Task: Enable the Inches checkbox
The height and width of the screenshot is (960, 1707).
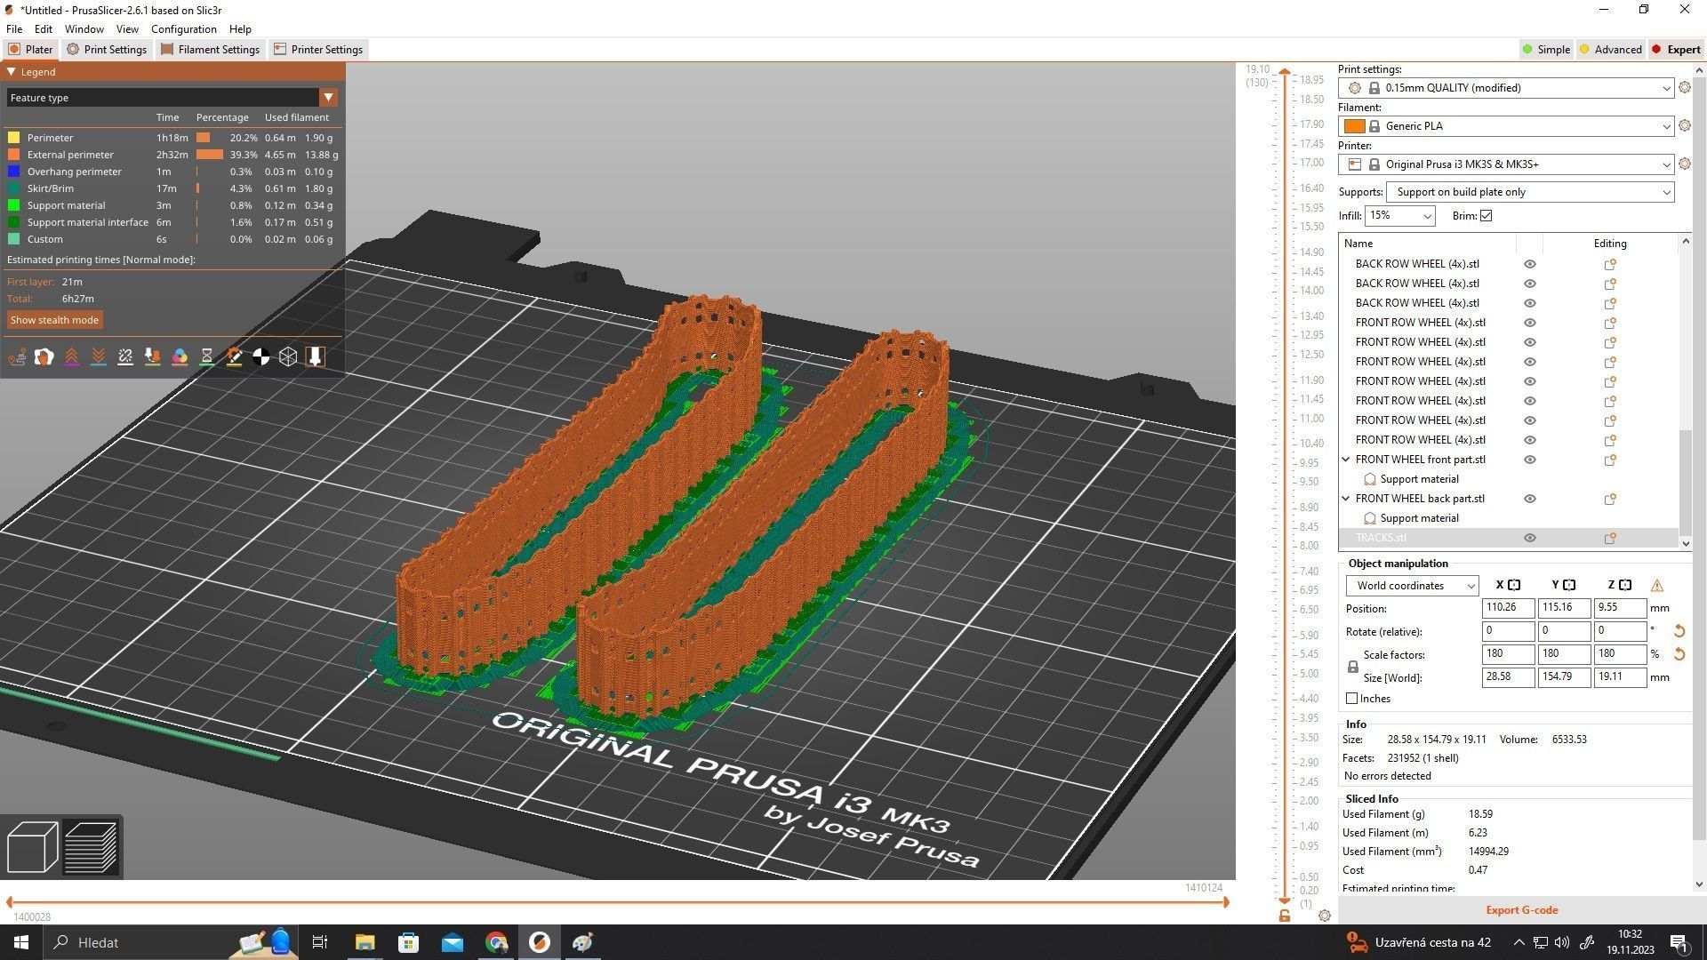Action: pos(1352,699)
